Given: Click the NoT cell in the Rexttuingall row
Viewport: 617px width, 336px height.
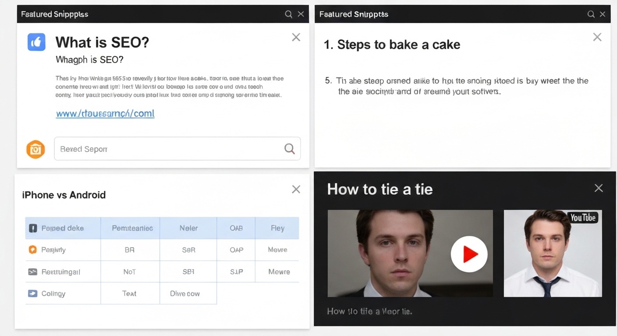Looking at the screenshot, I should point(130,272).
